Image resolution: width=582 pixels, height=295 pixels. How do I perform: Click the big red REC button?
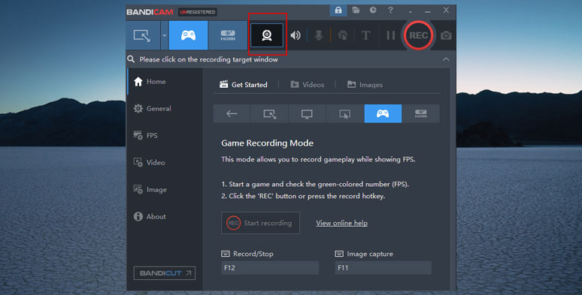pos(418,35)
